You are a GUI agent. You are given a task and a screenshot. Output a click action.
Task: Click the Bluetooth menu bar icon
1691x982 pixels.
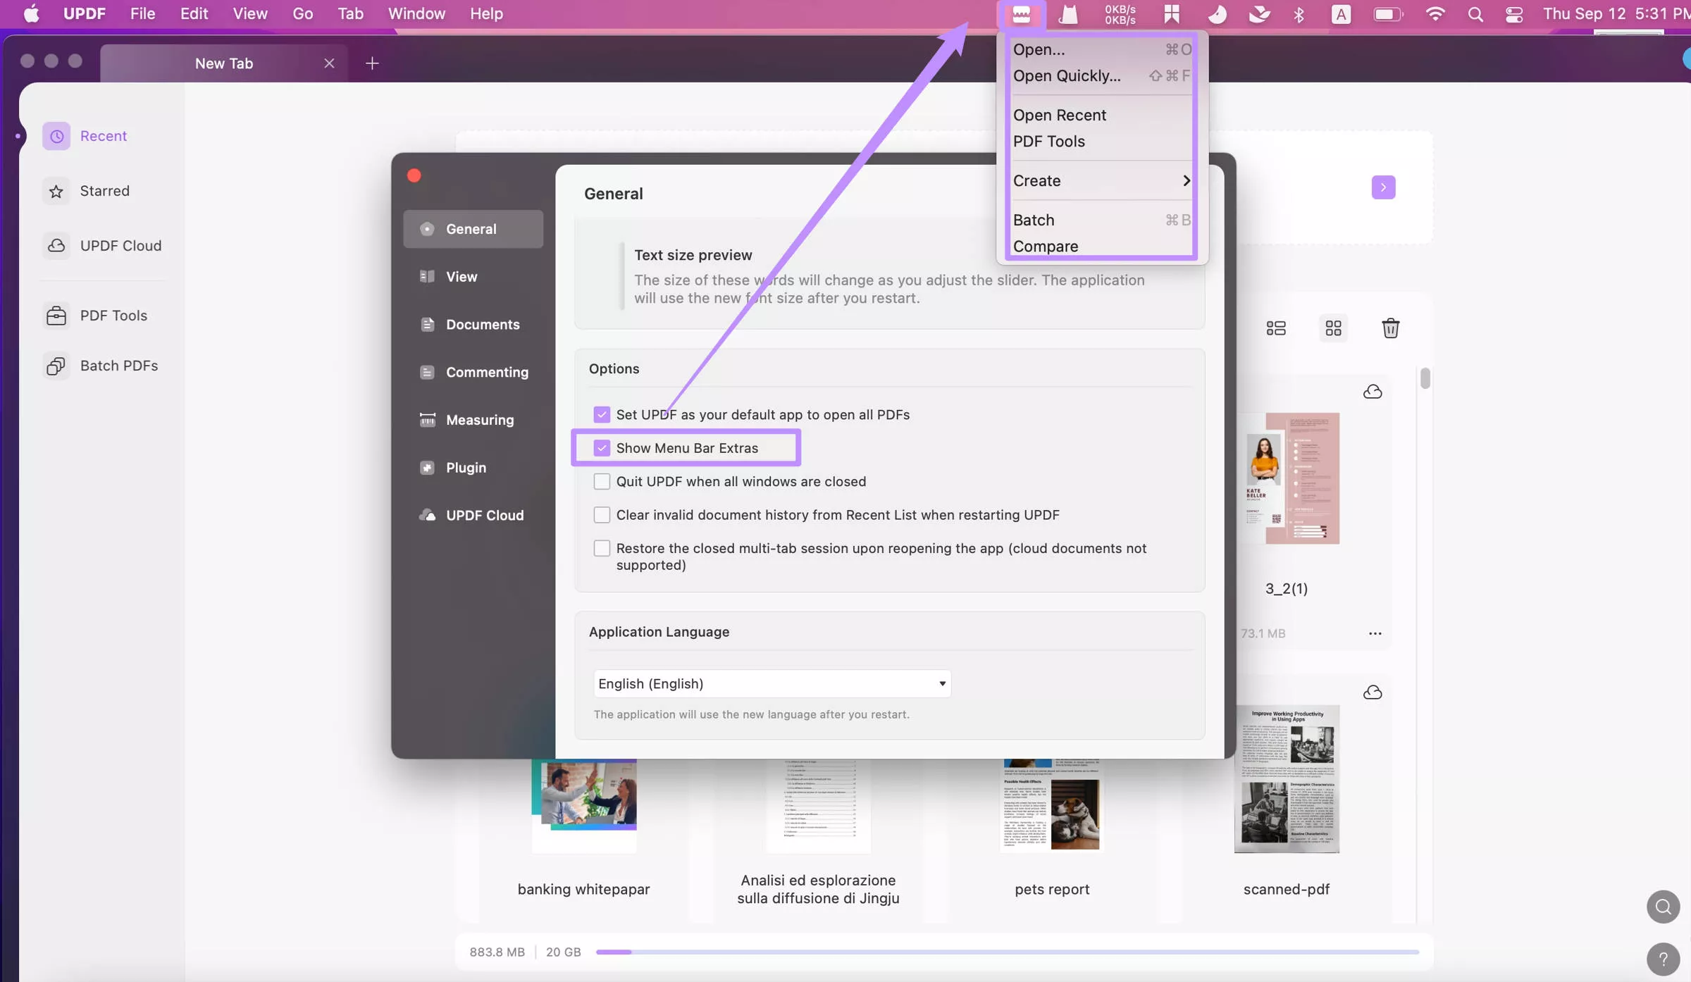1299,14
